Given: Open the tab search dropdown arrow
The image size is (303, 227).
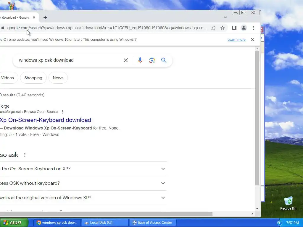Looking at the screenshot, I should [225, 17].
